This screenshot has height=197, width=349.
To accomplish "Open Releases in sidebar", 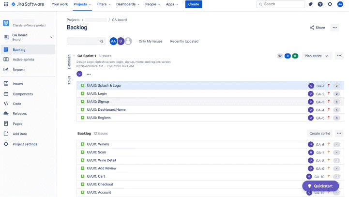I will pos(28,114).
